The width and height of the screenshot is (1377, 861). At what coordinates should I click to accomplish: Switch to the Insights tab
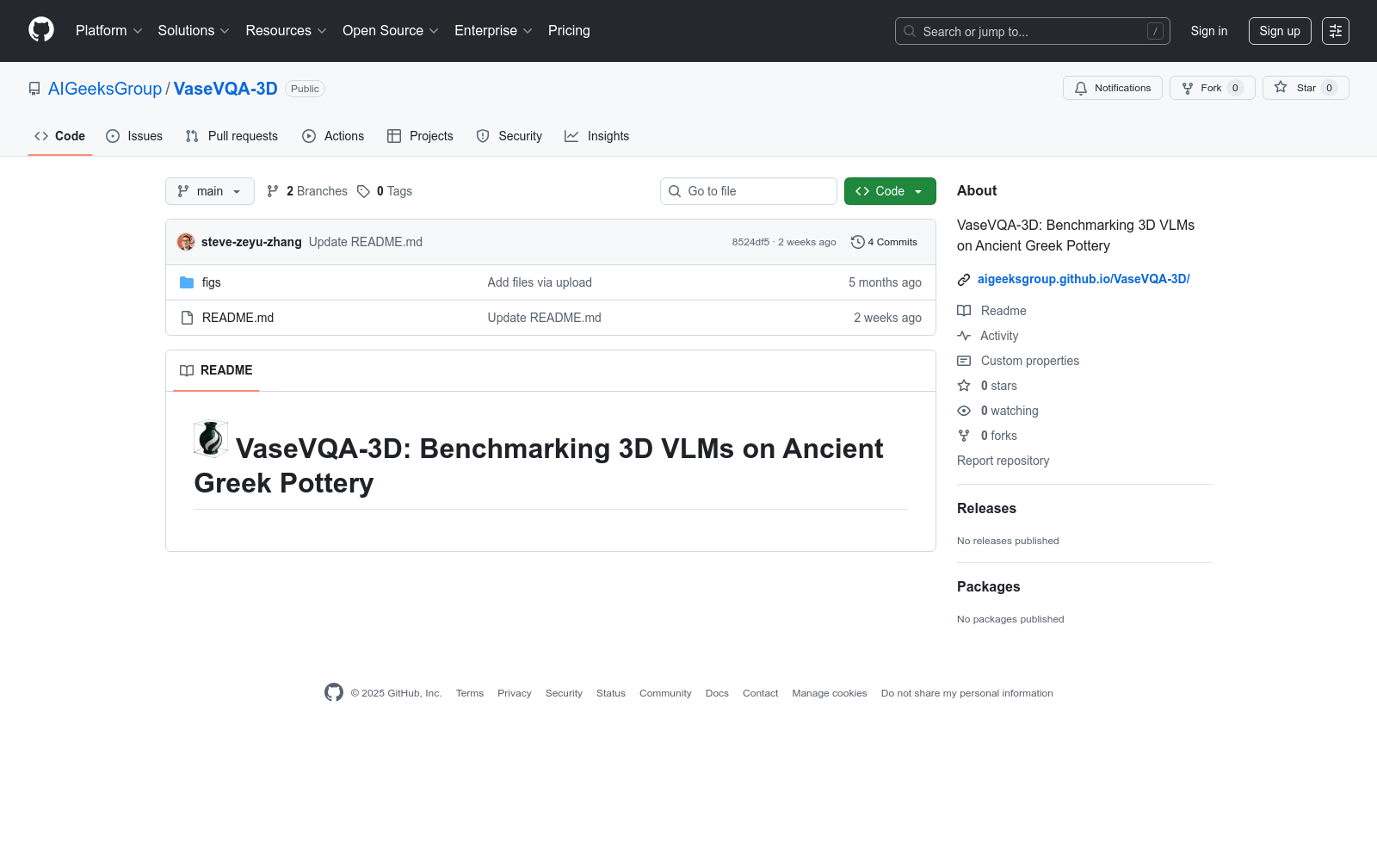pyautogui.click(x=596, y=136)
